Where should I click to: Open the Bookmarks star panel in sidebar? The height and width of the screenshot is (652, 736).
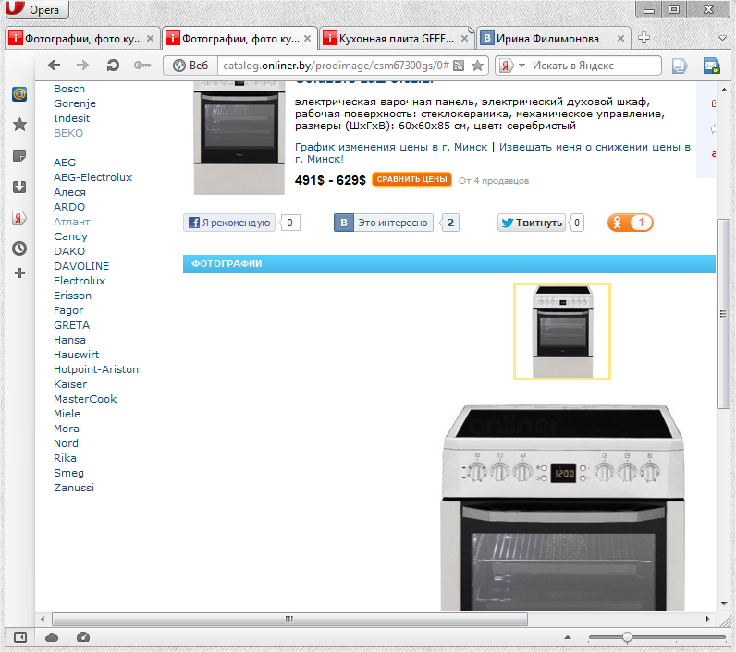click(19, 125)
